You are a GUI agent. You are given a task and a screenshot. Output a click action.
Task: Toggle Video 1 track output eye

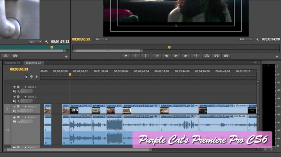(x=14, y=106)
